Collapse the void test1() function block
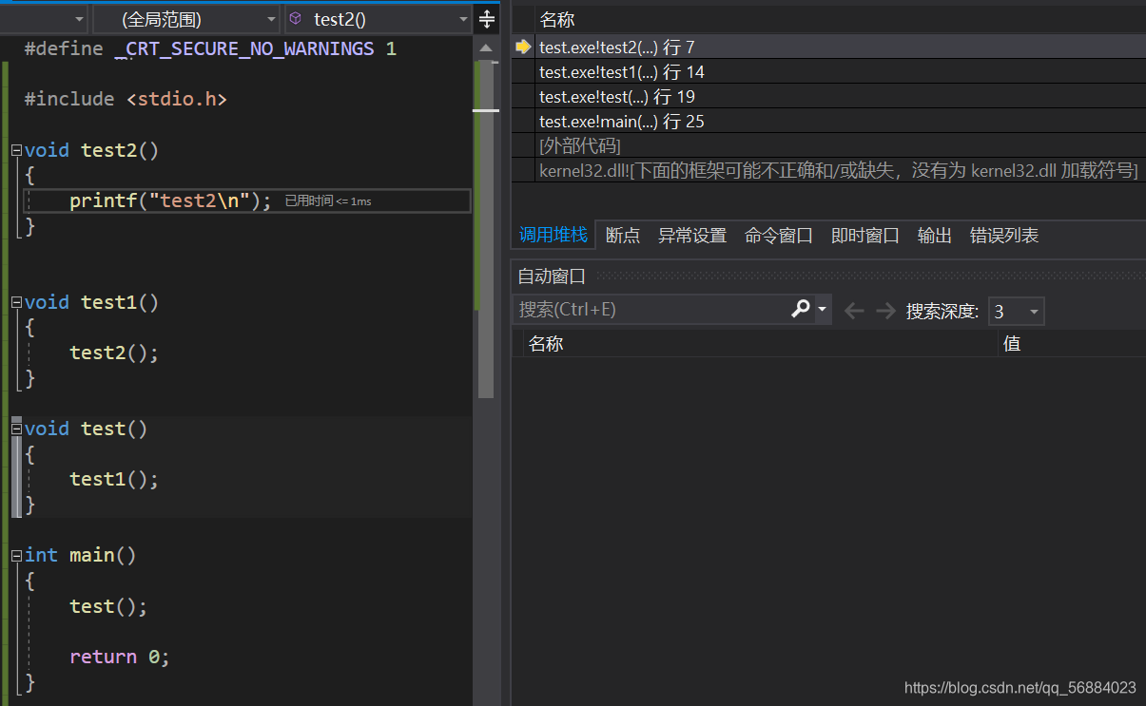The height and width of the screenshot is (706, 1146). coord(16,302)
